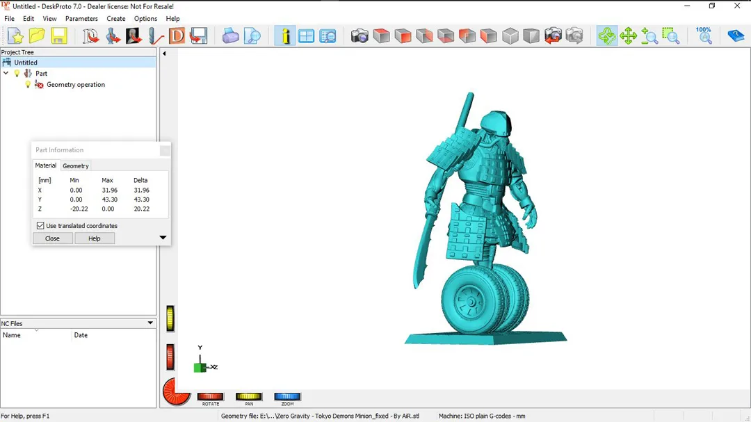Write the NC program file with red arrow floppy
Screen dimensions: 751x422
click(198, 36)
